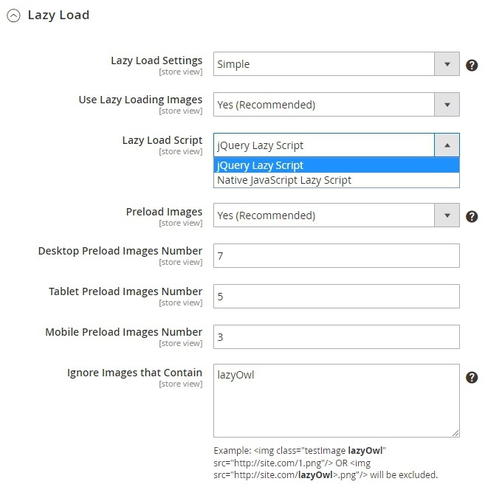The image size is (502, 487).
Task: Click help icon beside Lazy Load Settings
Action: click(472, 65)
